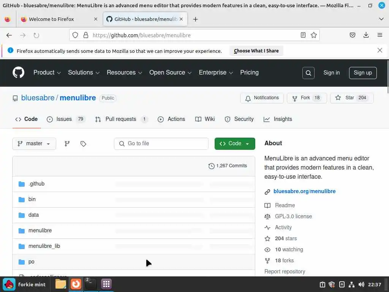Open the menulibre folder
The height and width of the screenshot is (292, 389).
point(40,230)
